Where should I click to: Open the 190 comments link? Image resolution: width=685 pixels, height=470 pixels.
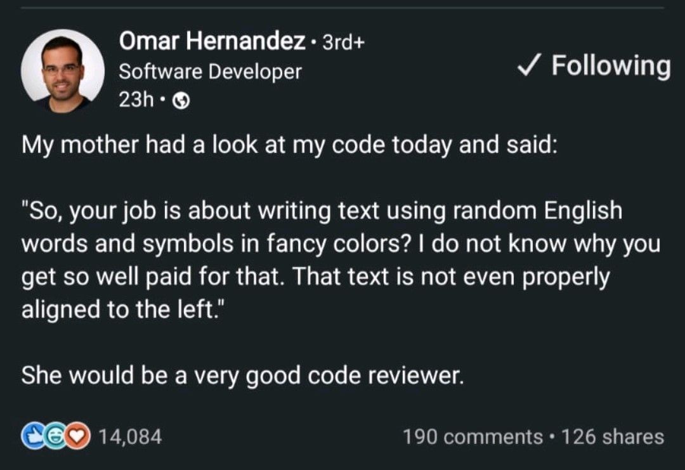(473, 437)
